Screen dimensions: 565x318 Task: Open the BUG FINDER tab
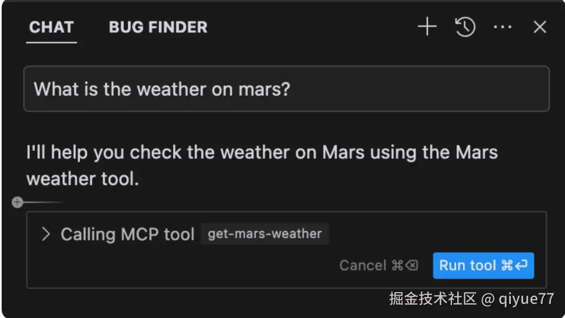pyautogui.click(x=158, y=27)
